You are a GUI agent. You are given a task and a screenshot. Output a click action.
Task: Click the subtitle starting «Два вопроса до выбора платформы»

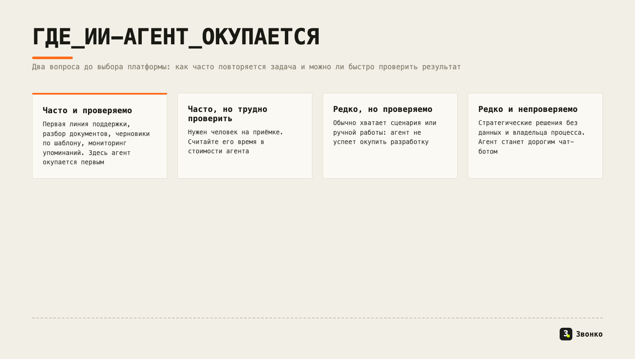point(246,67)
